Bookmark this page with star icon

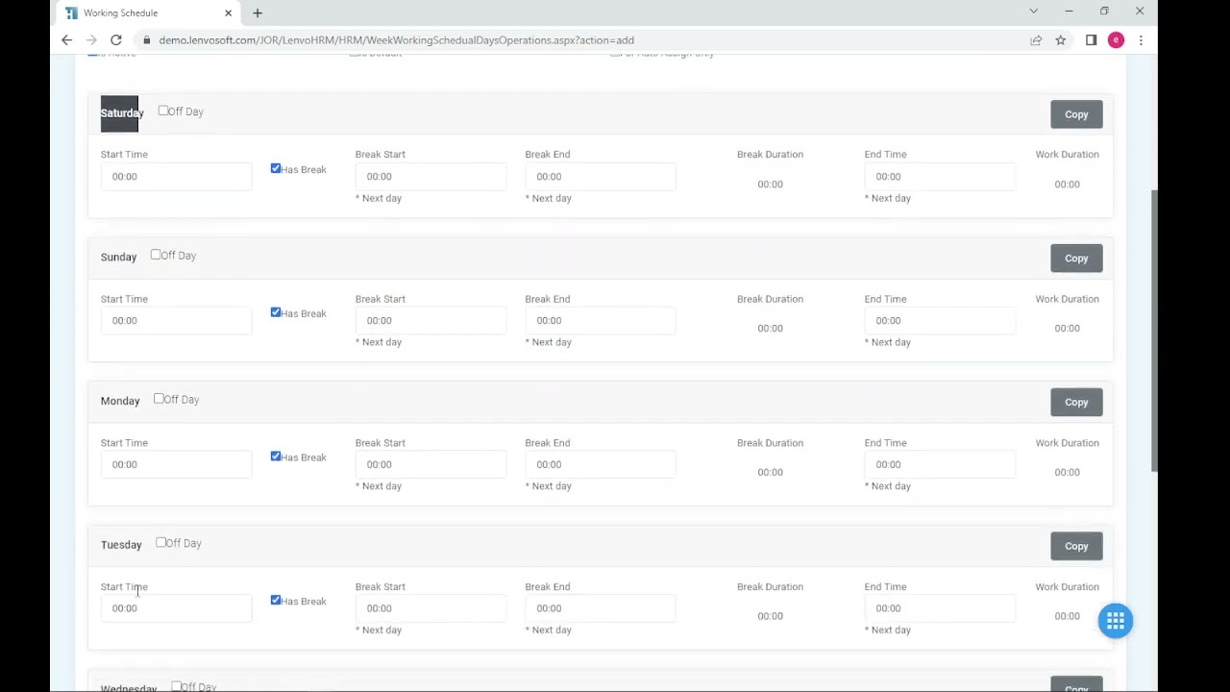coord(1061,40)
